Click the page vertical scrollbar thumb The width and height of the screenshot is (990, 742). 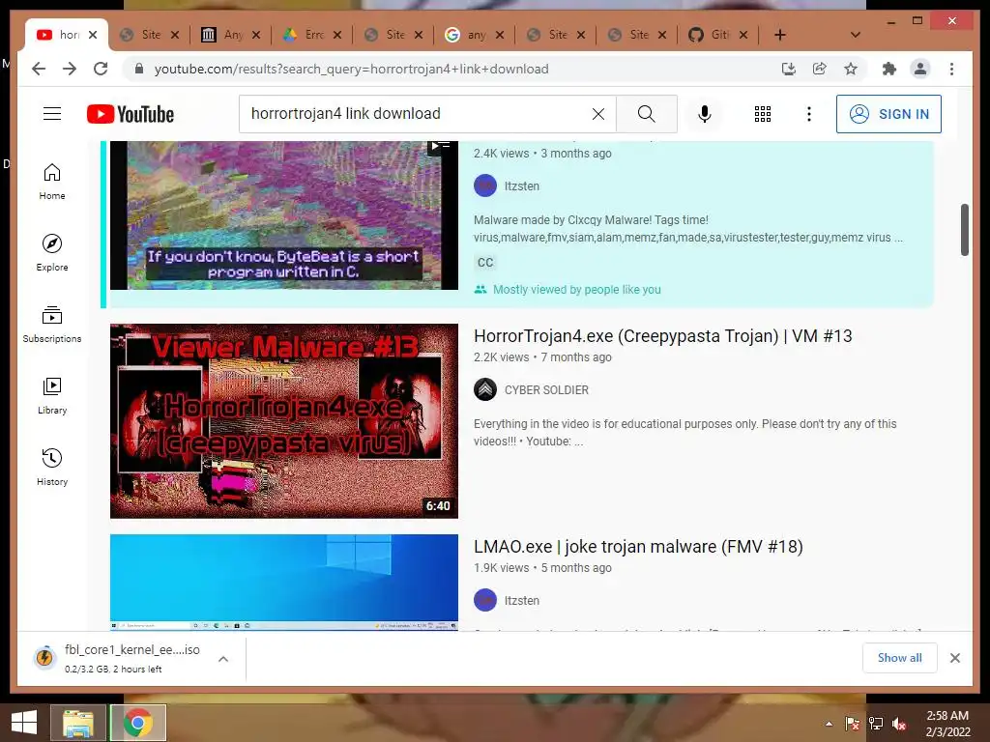pyautogui.click(x=964, y=230)
